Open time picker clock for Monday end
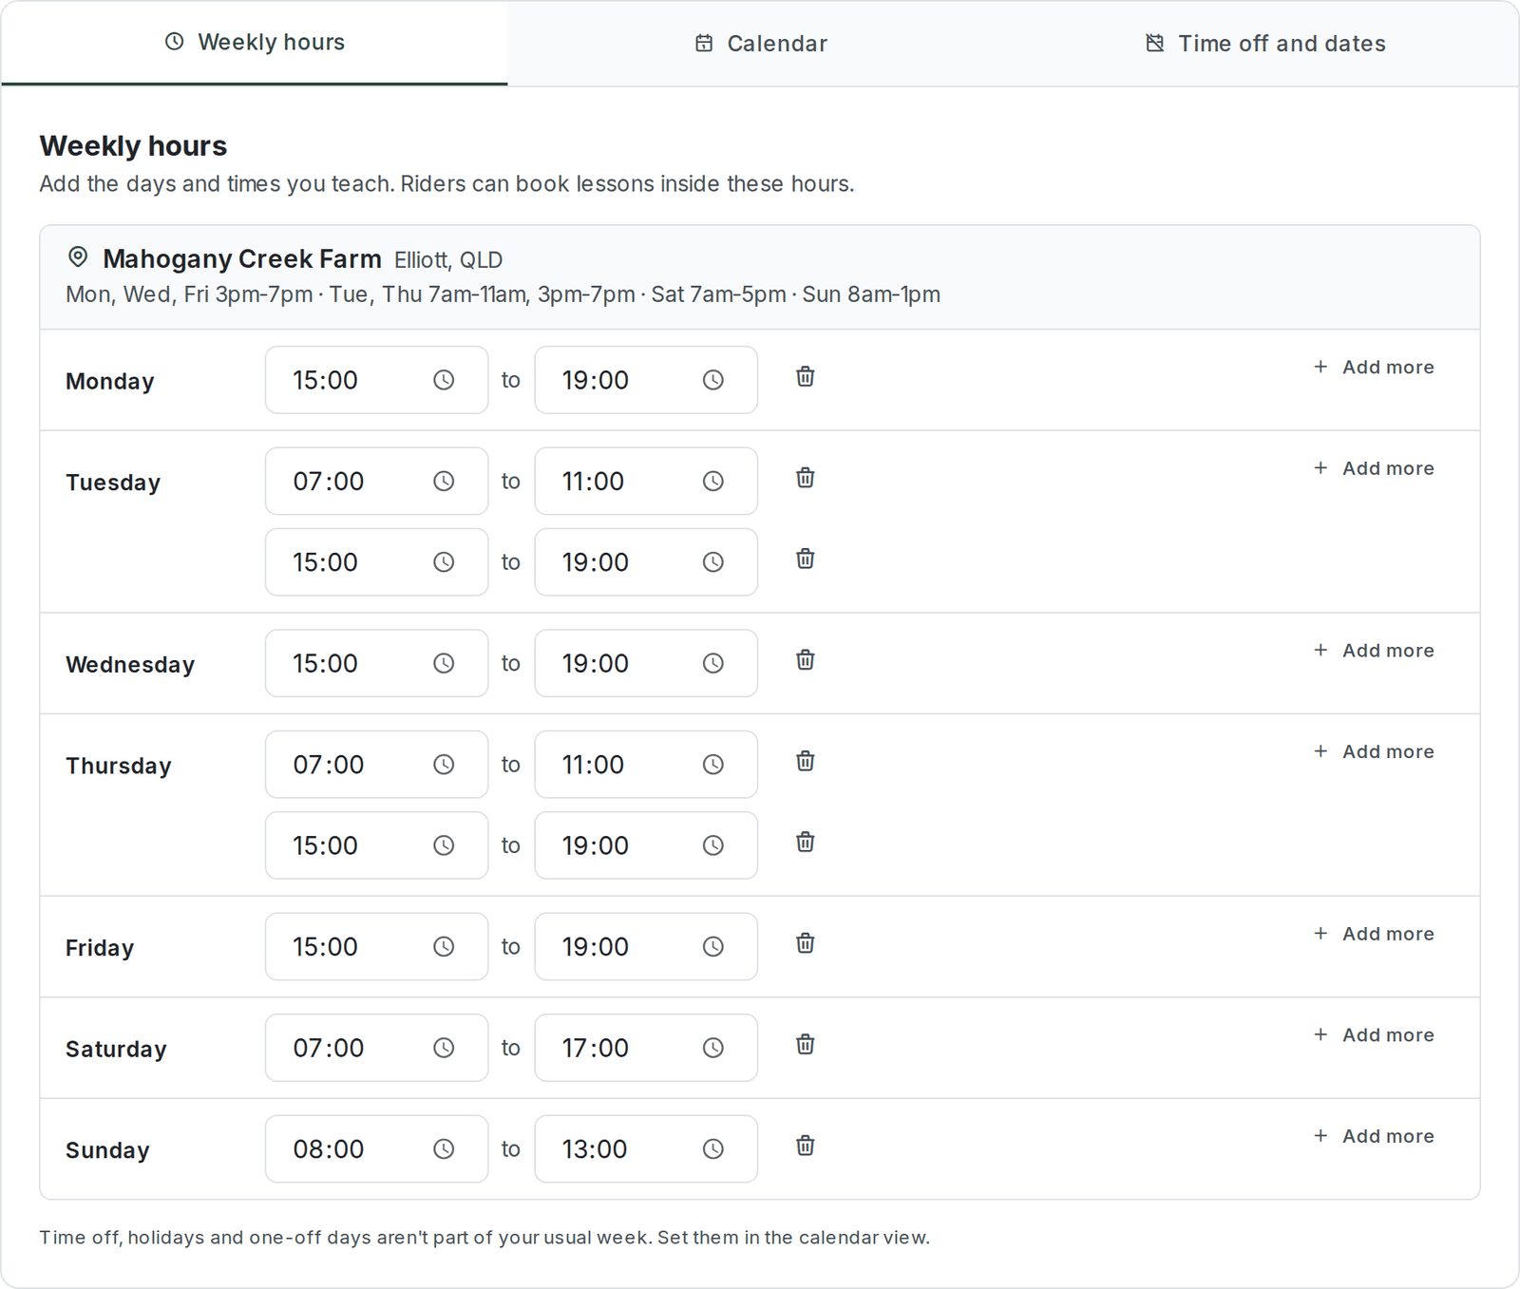 coord(713,380)
